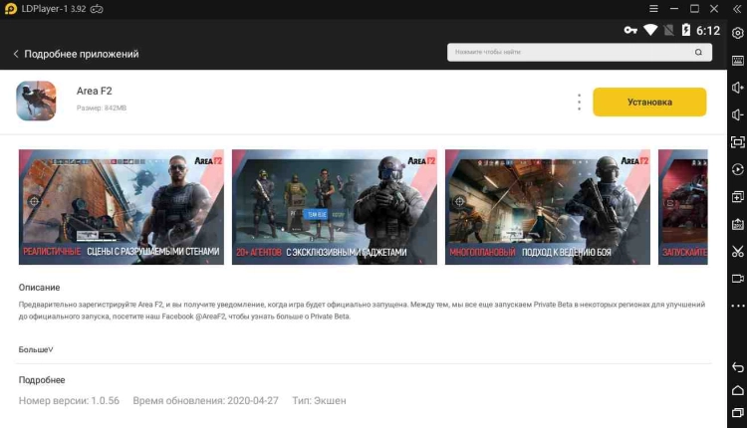This screenshot has height=428, width=747.
Task: Expand description with Больше link
Action: (x=36, y=349)
